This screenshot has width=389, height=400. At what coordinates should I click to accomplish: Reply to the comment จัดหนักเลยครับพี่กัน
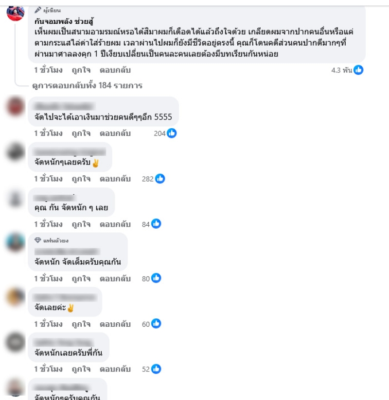[115, 369]
